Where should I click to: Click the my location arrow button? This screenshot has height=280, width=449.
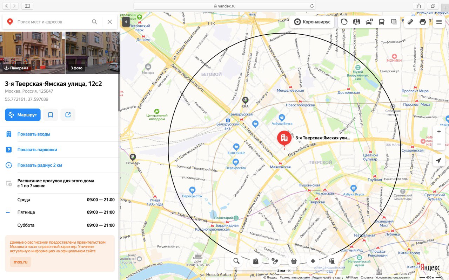[x=439, y=161]
